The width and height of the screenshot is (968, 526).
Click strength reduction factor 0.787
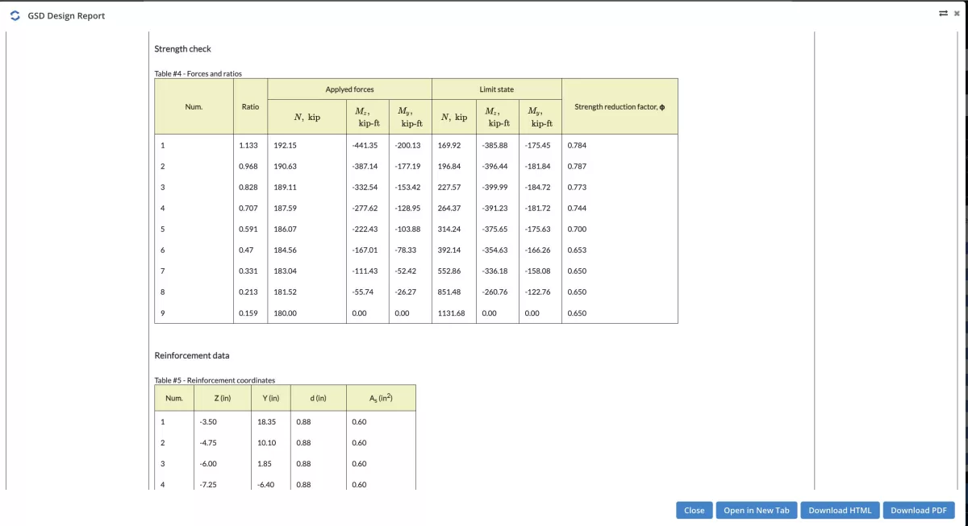coord(577,166)
